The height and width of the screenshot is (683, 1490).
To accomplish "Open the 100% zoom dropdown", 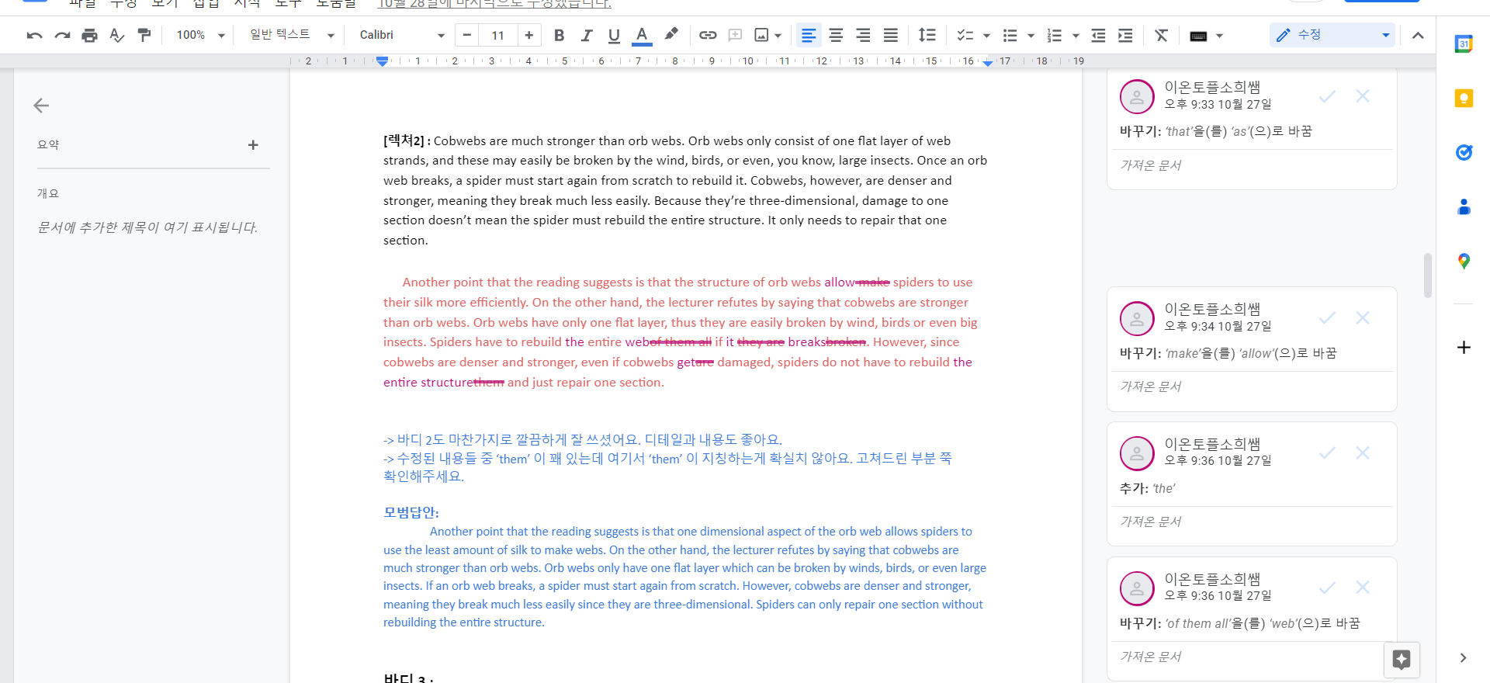I will [200, 35].
